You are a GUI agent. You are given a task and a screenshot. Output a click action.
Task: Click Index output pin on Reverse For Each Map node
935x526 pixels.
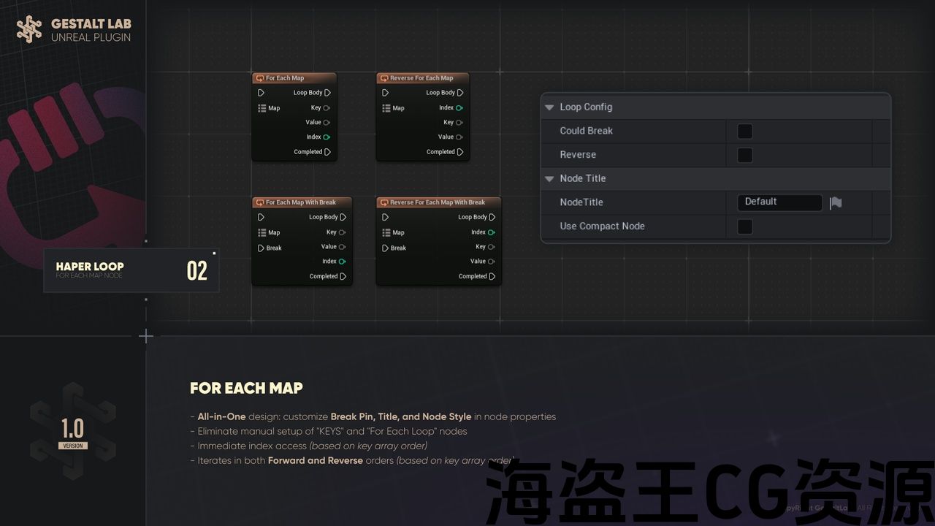[459, 108]
